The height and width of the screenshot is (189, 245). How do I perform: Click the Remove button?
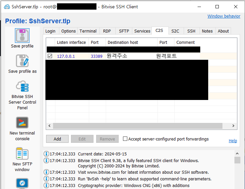(x=107, y=139)
